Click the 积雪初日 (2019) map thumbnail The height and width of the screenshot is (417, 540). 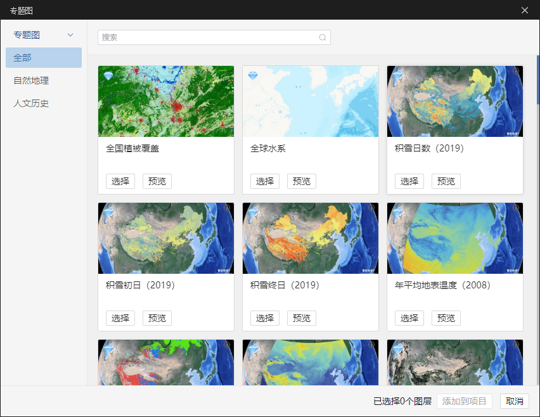click(165, 238)
